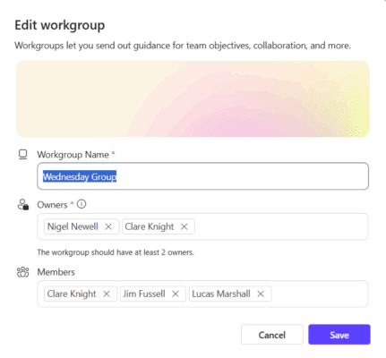Remove Nigel Newell from Owners

108,226
